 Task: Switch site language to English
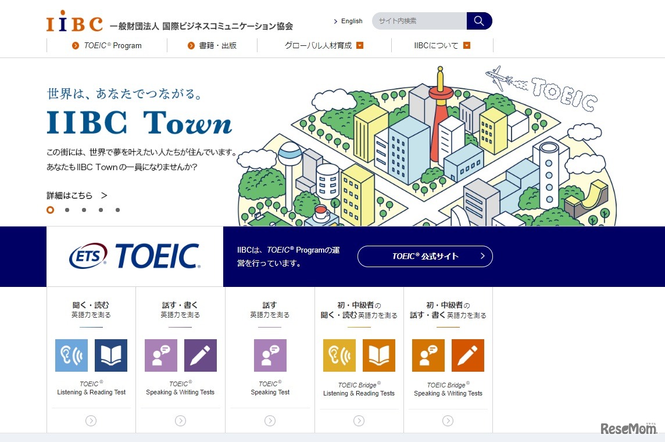[x=348, y=21]
